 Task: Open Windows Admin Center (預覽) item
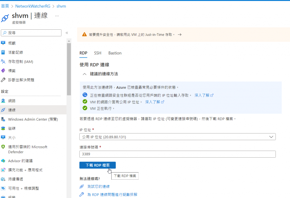(x=33, y=119)
